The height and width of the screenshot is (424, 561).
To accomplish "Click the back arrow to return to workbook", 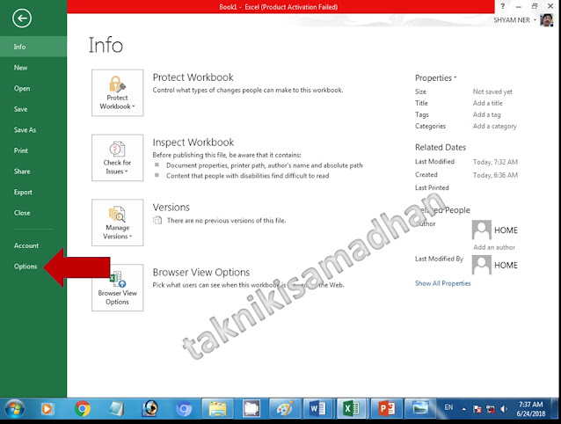I will (x=22, y=18).
